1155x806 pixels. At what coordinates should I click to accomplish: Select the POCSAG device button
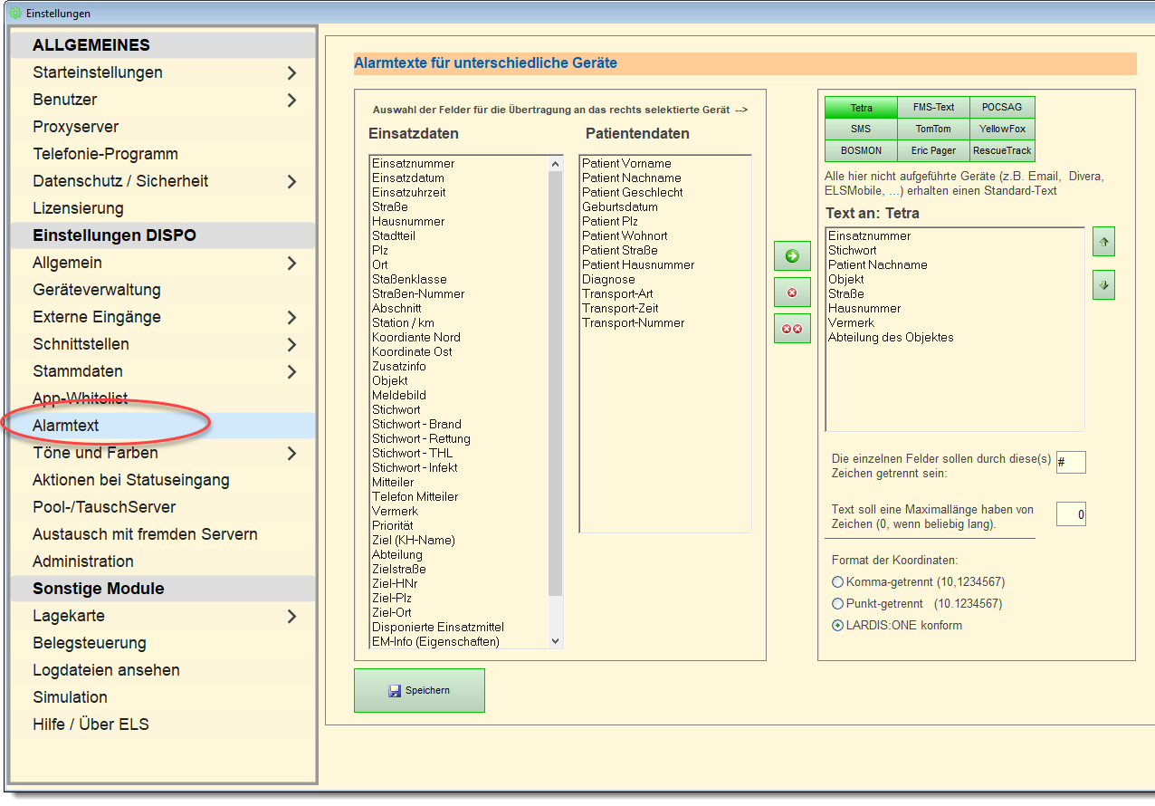(1001, 108)
